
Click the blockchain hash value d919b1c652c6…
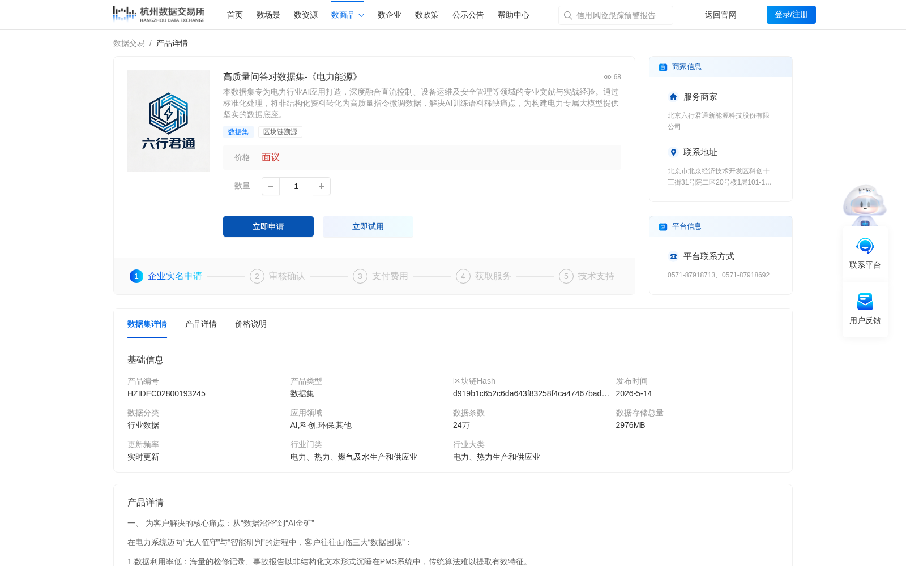click(x=531, y=394)
